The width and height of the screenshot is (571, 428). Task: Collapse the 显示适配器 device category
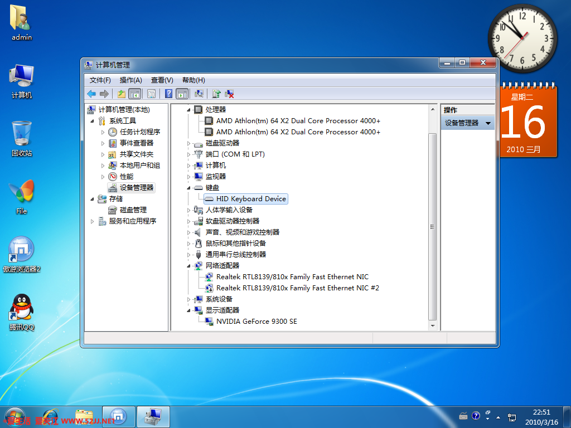pos(188,310)
